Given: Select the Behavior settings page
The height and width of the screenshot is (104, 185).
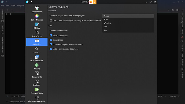Looking at the screenshot, I should (x=37, y=42).
